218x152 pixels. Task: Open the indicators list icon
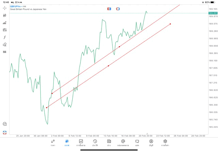5,23
